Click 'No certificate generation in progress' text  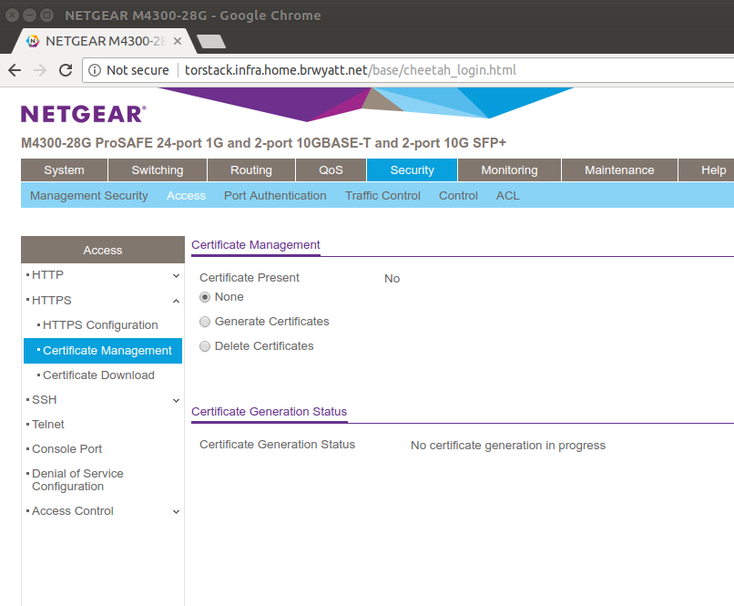click(508, 446)
